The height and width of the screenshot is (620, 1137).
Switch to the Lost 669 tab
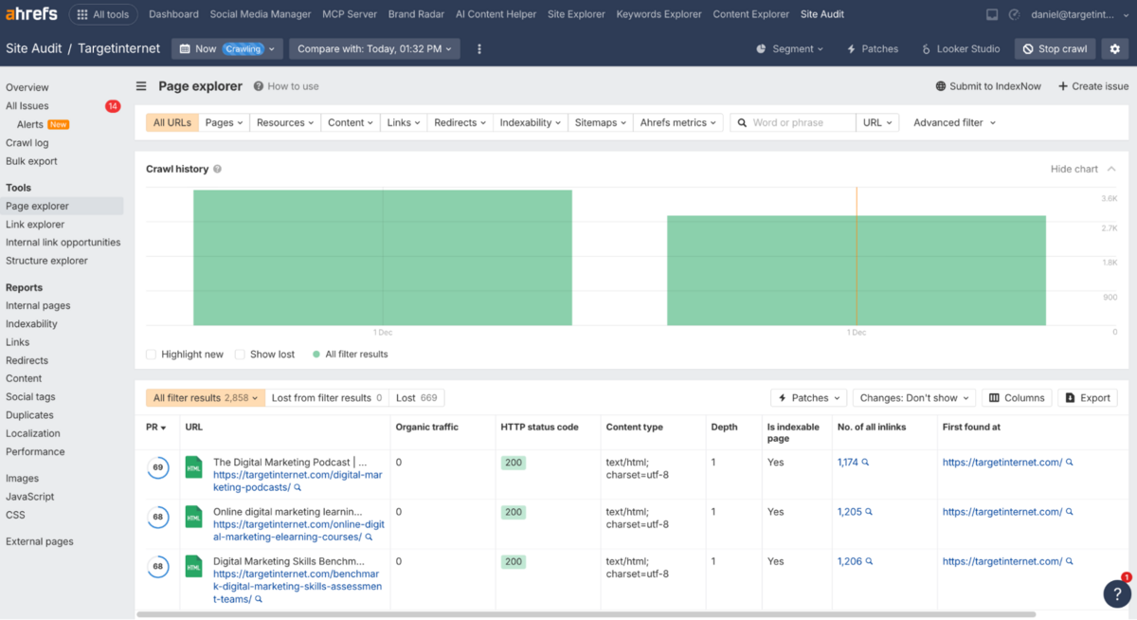tap(417, 398)
